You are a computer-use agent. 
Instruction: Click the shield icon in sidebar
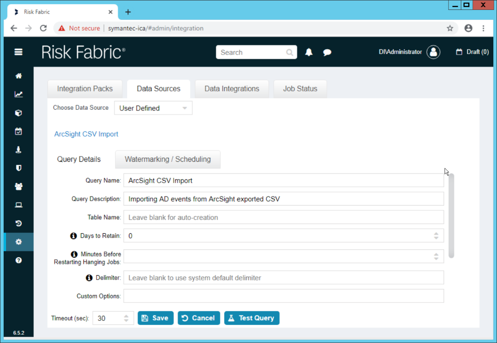click(x=19, y=168)
